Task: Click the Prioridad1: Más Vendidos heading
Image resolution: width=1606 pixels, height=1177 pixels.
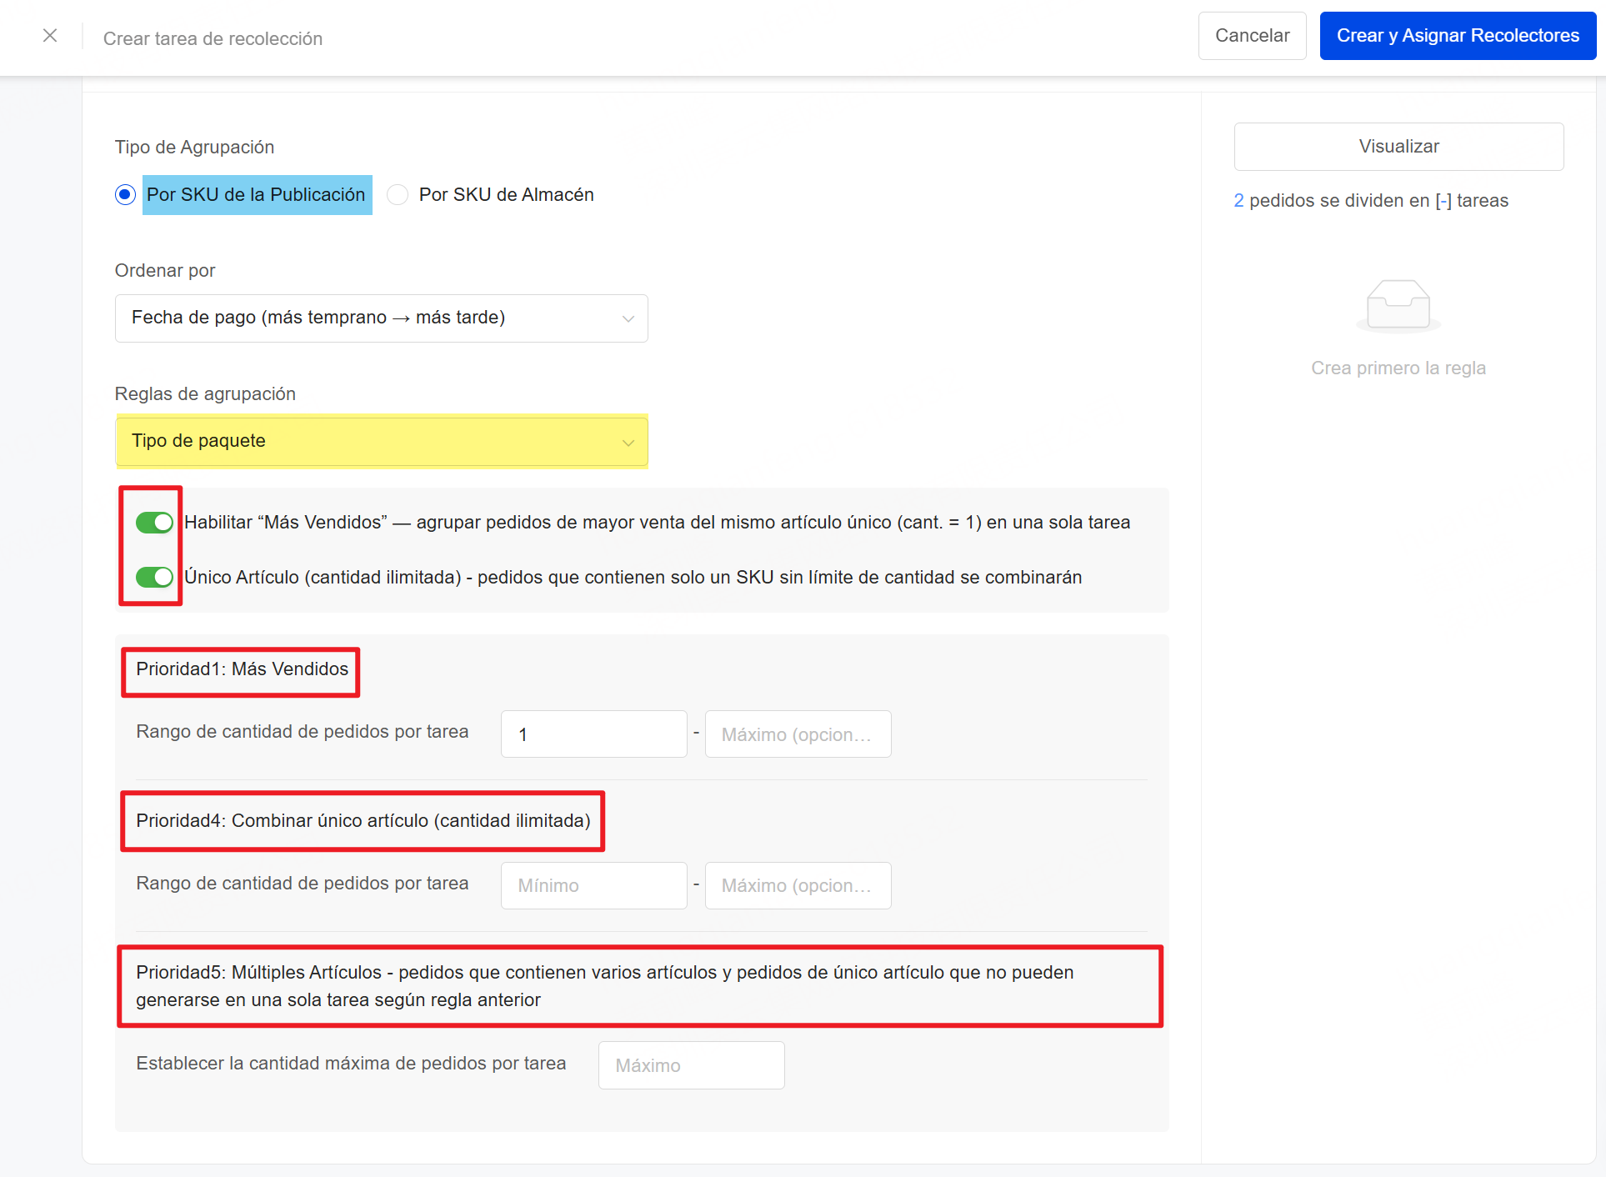Action: click(242, 669)
